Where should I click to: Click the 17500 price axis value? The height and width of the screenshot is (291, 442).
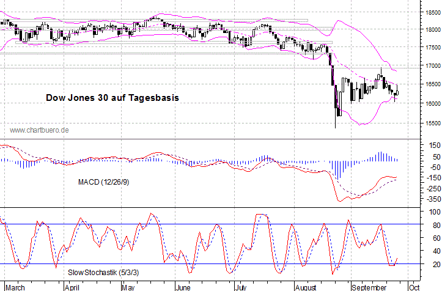tap(433, 47)
